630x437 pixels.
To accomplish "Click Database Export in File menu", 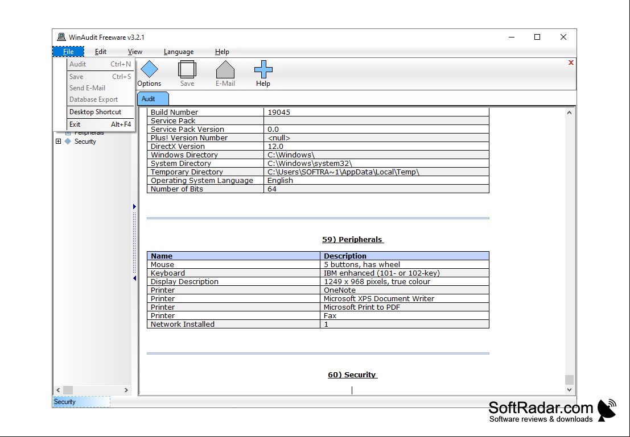I will pyautogui.click(x=100, y=99).
